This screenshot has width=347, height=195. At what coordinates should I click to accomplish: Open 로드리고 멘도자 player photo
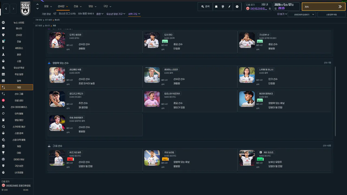click(x=57, y=99)
